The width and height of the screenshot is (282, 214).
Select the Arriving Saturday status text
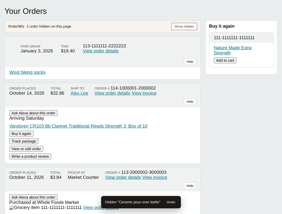point(27,118)
